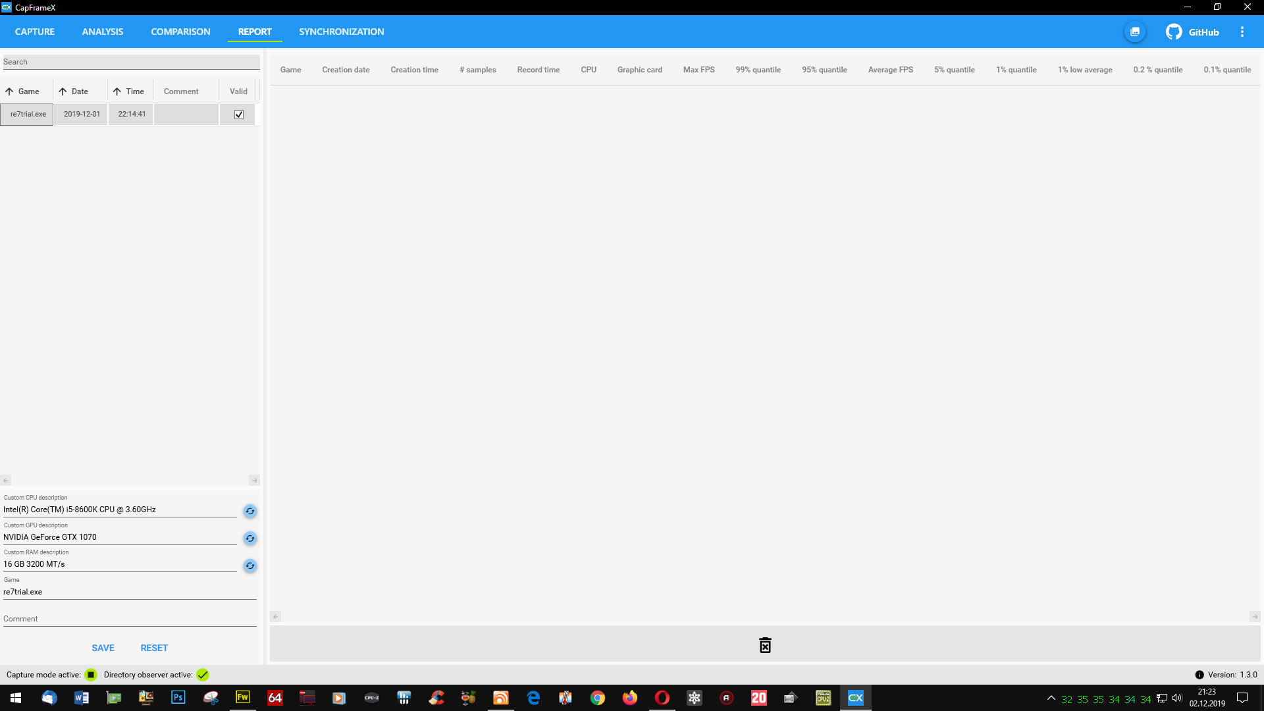Open Google Chrome from the taskbar
Viewport: 1264px width, 711px height.
point(598,698)
